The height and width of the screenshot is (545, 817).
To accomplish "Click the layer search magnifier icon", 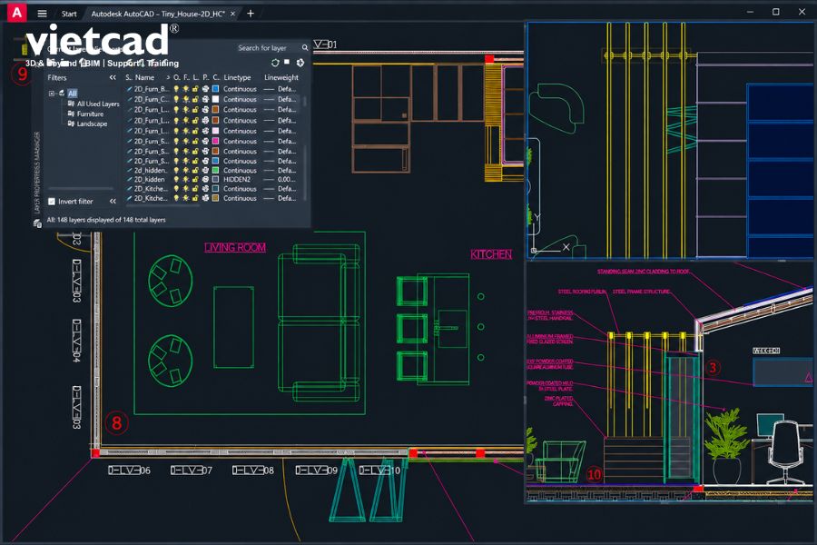I will (x=305, y=48).
